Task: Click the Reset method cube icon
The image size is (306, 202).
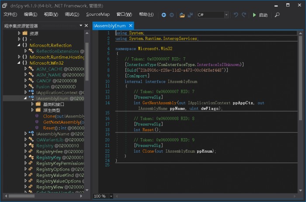Action: click(37, 128)
